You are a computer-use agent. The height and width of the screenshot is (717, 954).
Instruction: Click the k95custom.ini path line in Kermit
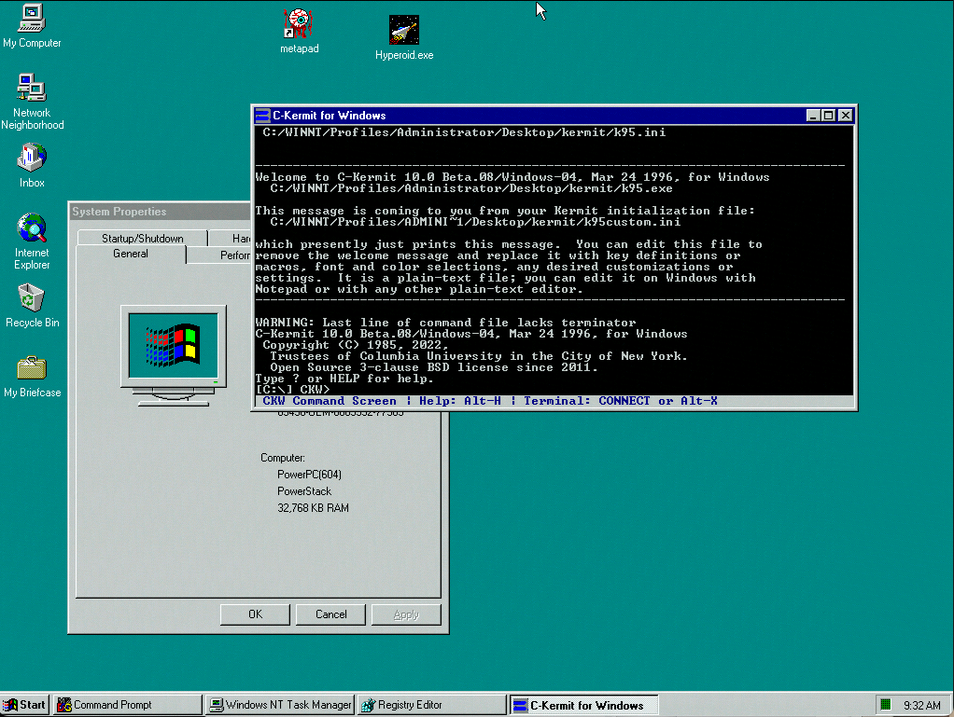tap(475, 223)
